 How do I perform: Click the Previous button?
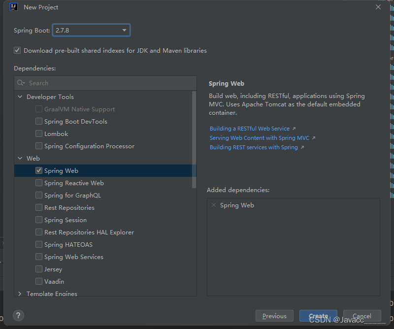274,316
